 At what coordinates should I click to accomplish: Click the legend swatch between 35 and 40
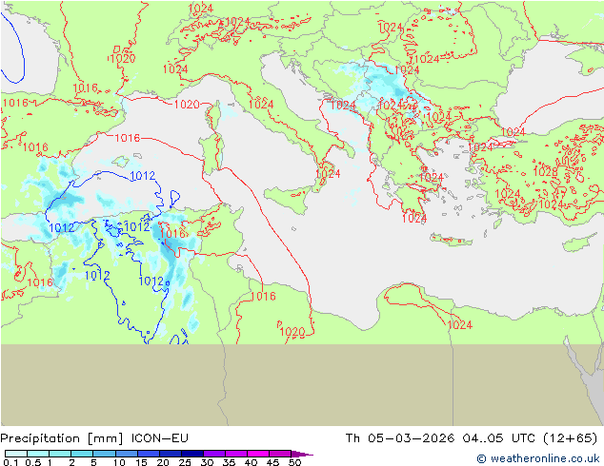[x=235, y=454]
